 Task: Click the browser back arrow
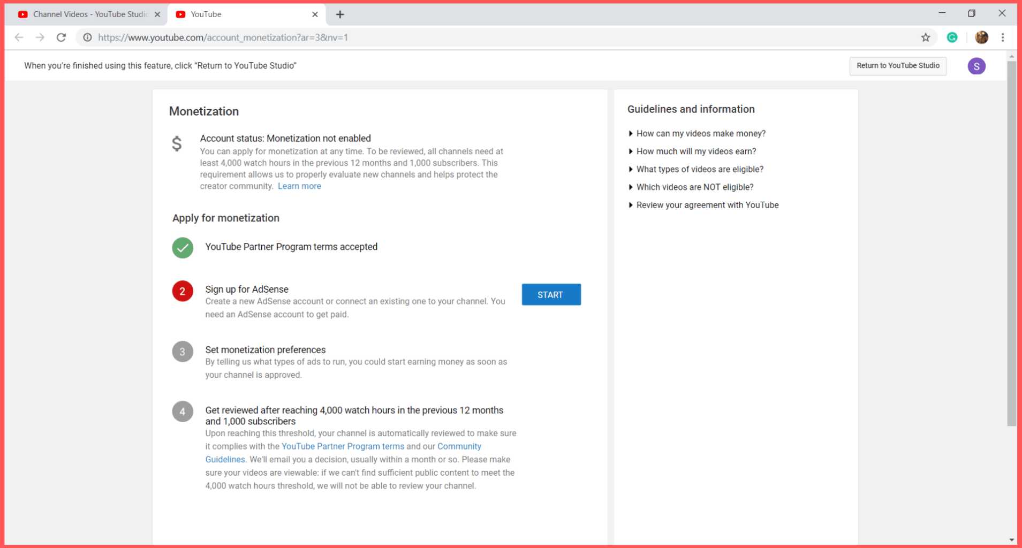[x=19, y=37]
